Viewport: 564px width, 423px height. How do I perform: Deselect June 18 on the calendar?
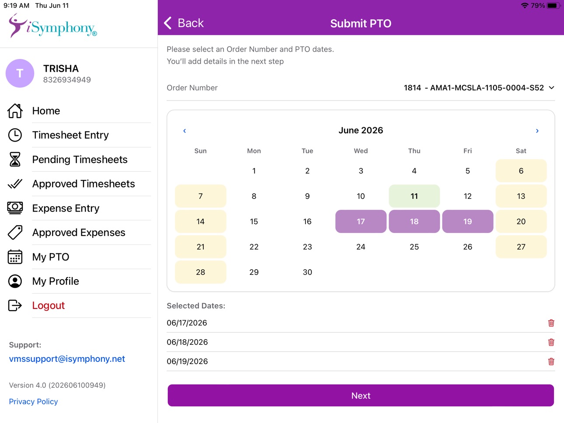click(414, 222)
